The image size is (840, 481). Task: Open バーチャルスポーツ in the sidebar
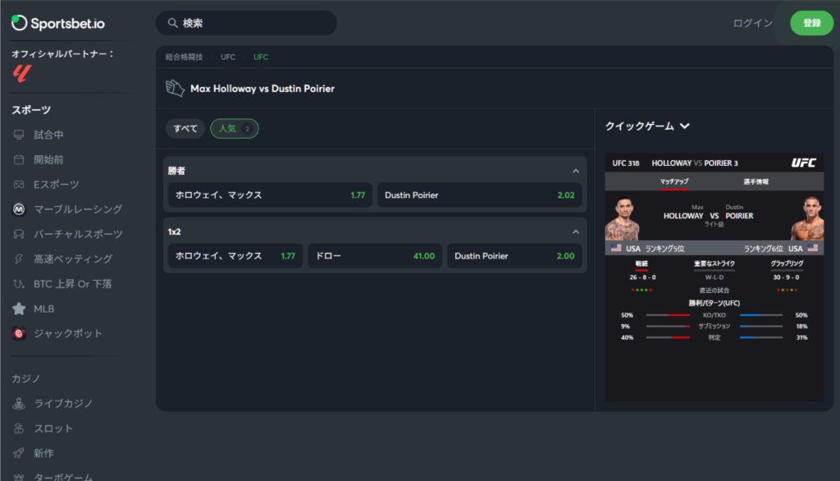78,234
